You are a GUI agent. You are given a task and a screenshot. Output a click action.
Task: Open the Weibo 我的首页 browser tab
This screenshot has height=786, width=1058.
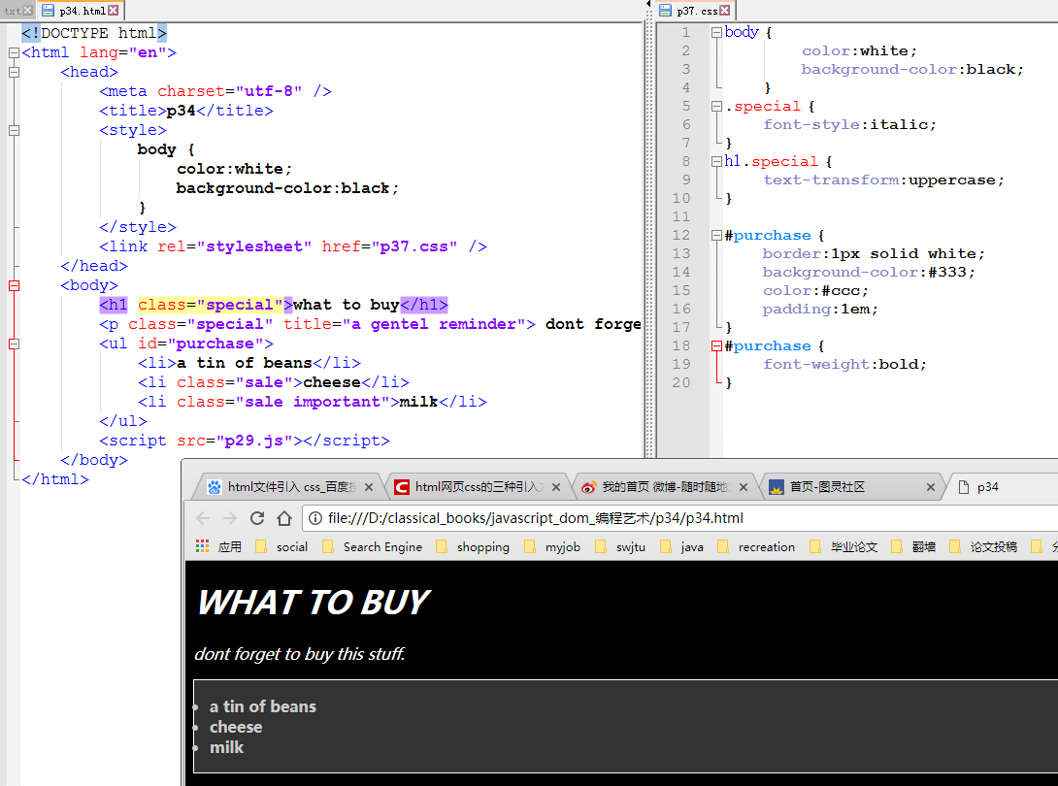tap(665, 487)
